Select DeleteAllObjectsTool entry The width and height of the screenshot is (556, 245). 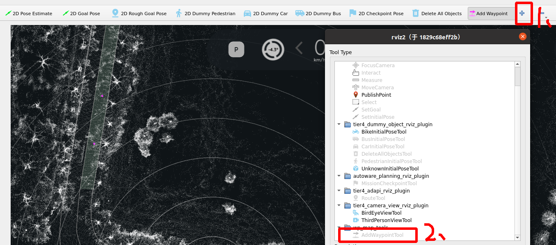[382, 154]
